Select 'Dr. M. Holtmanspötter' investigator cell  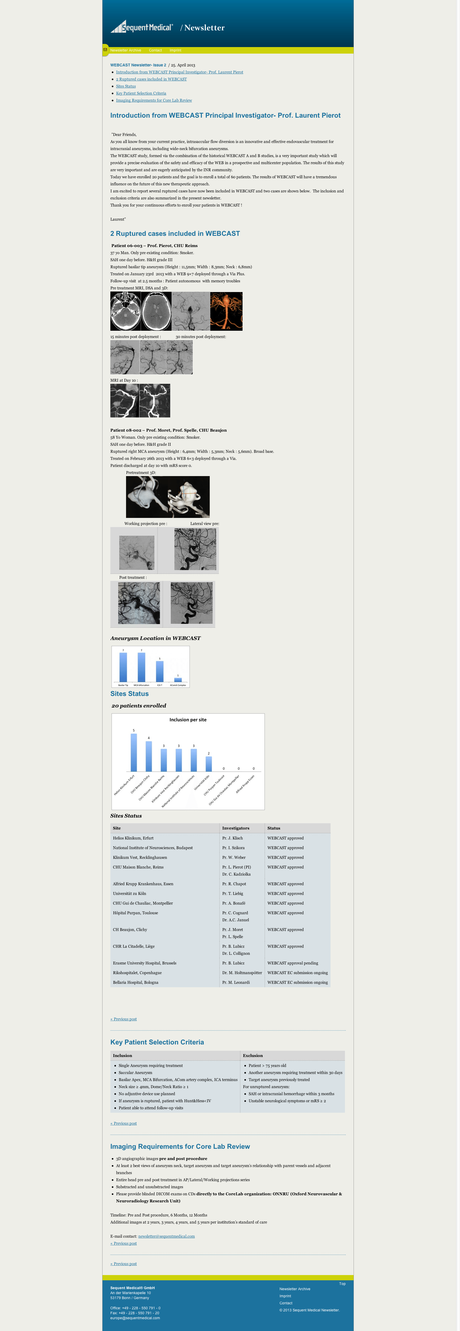pyautogui.click(x=242, y=973)
